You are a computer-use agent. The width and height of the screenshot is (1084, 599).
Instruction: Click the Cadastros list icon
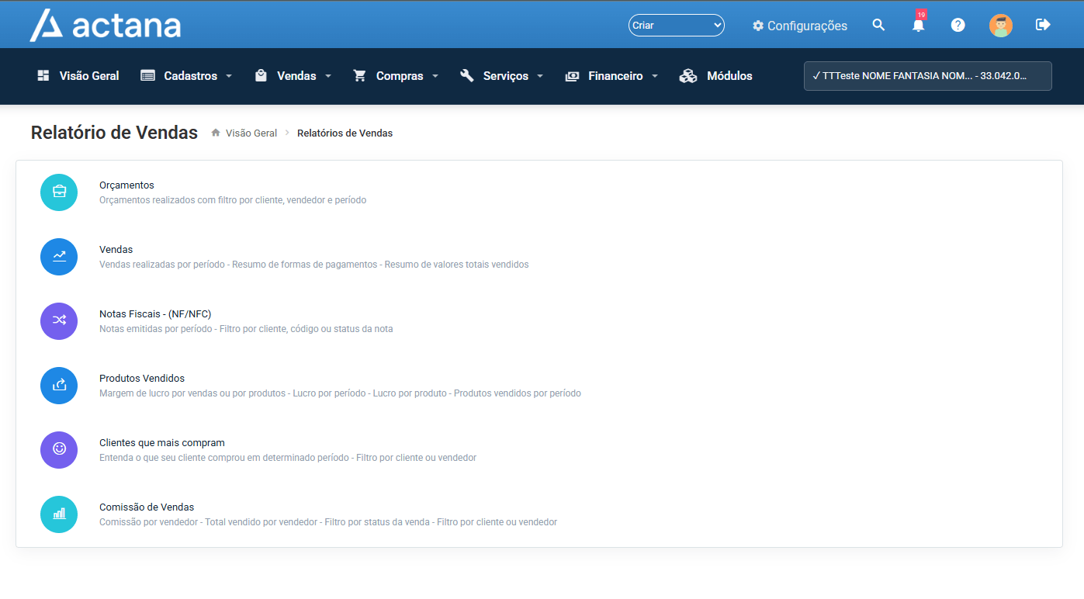(x=147, y=75)
